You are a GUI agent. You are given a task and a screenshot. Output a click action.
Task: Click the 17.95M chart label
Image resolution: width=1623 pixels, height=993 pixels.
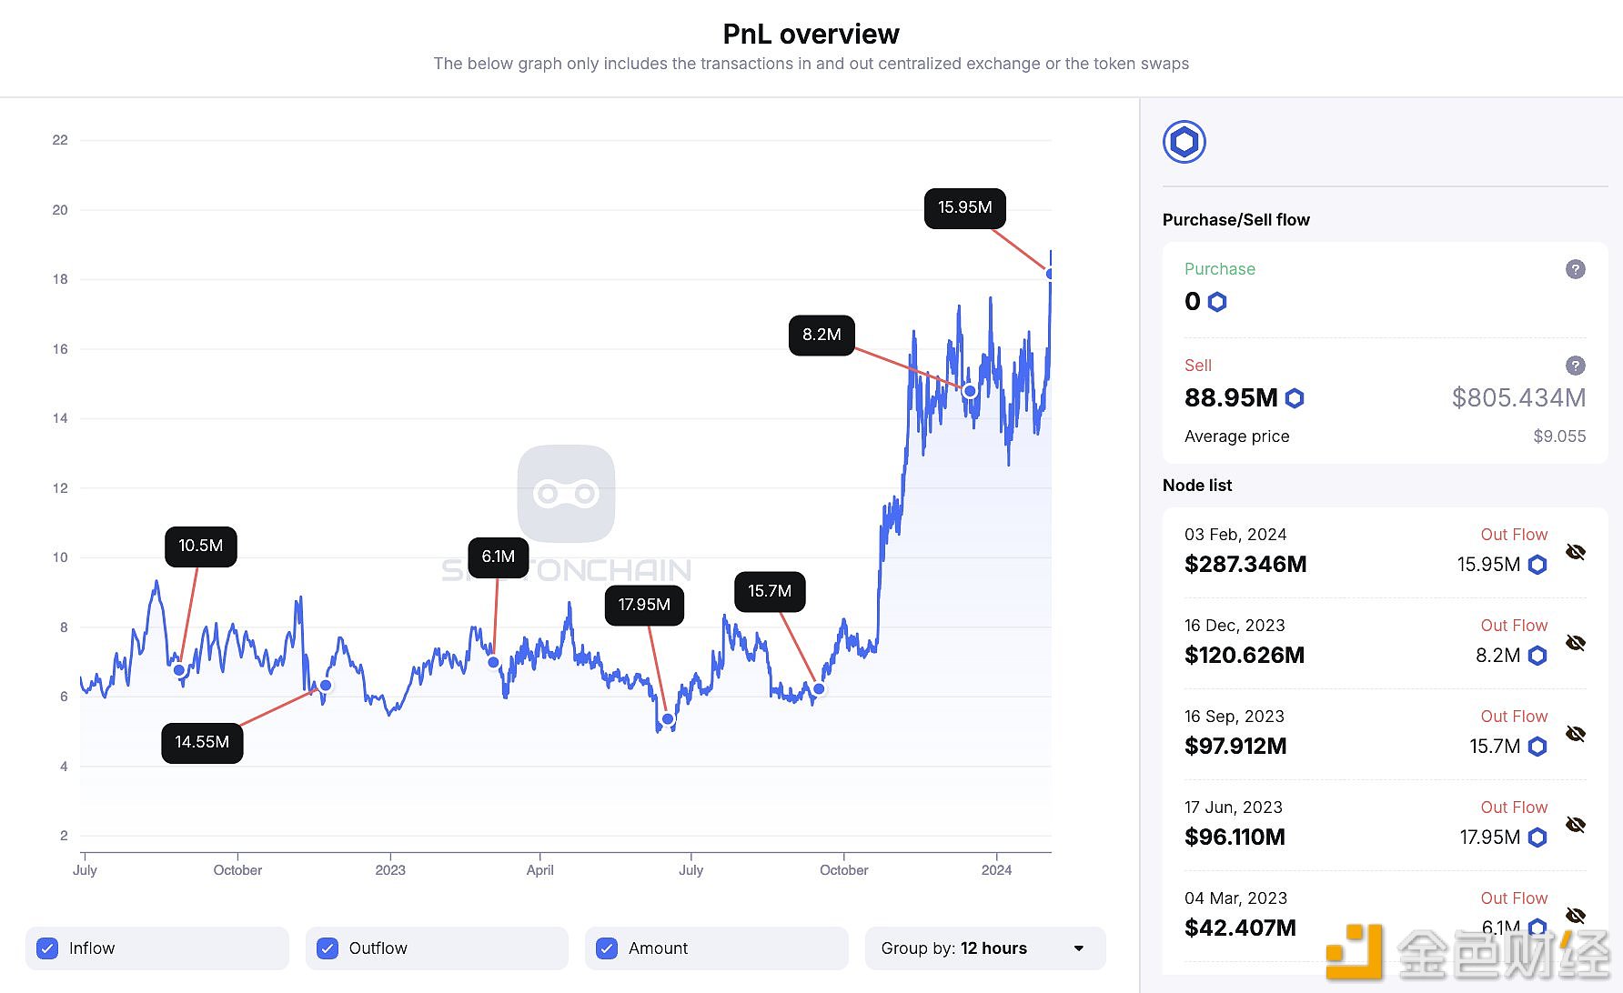(644, 606)
